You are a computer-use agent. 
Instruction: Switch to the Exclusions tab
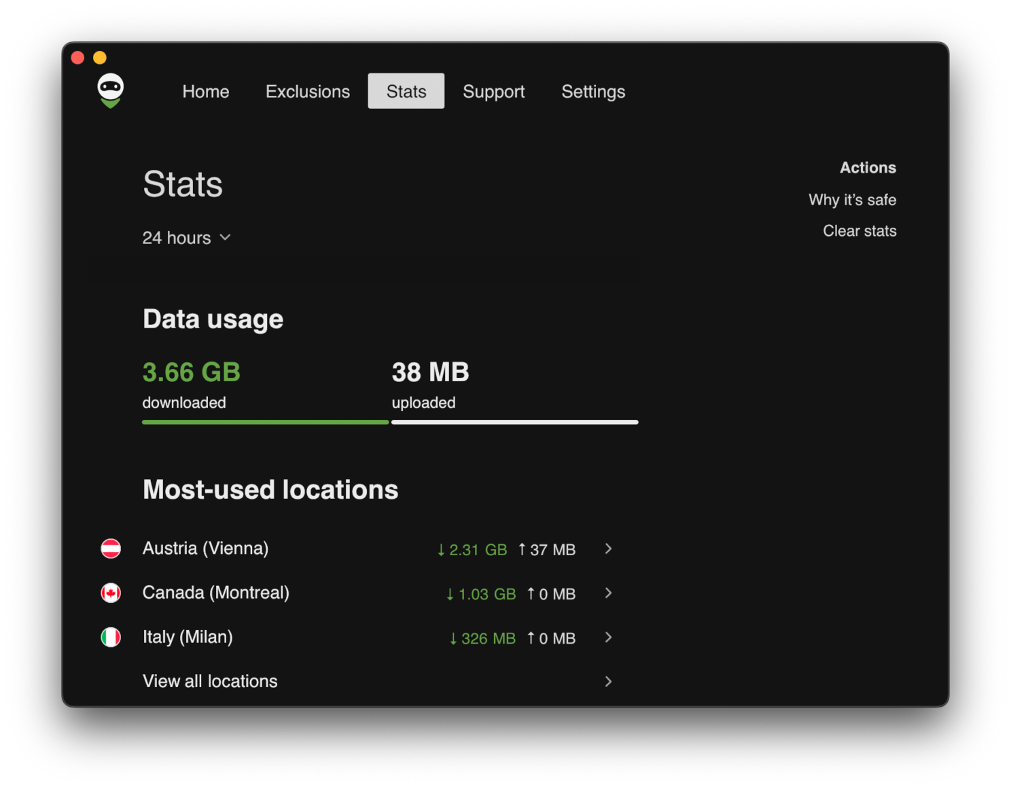coord(308,91)
